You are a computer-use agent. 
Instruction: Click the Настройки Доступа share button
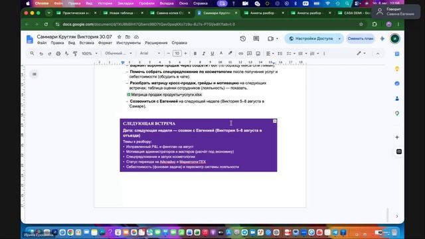(311, 39)
